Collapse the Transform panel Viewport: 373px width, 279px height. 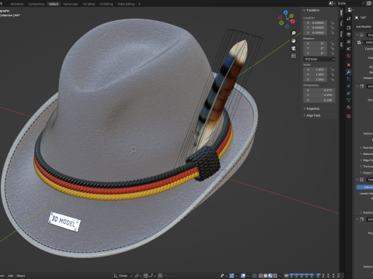pyautogui.click(x=312, y=10)
